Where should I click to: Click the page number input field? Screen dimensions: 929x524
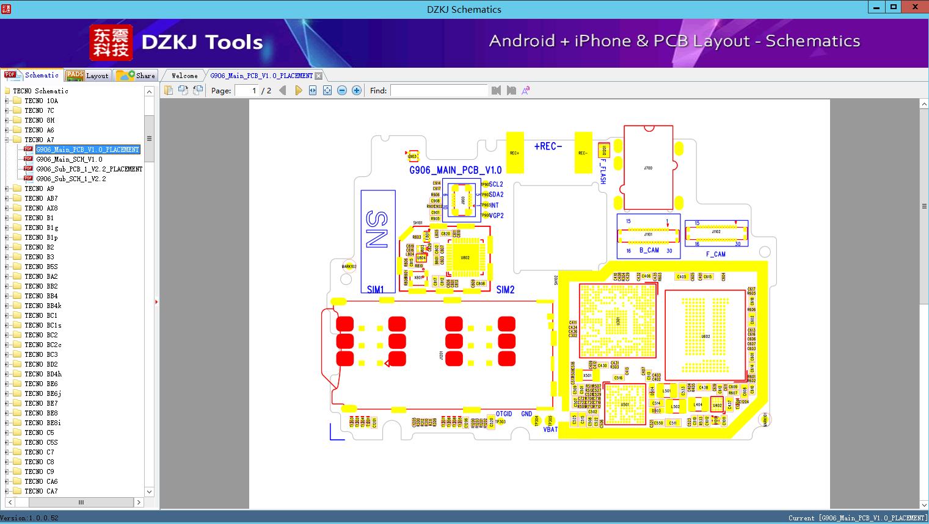pyautogui.click(x=247, y=90)
